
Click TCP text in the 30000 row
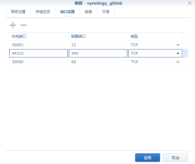point(134,62)
